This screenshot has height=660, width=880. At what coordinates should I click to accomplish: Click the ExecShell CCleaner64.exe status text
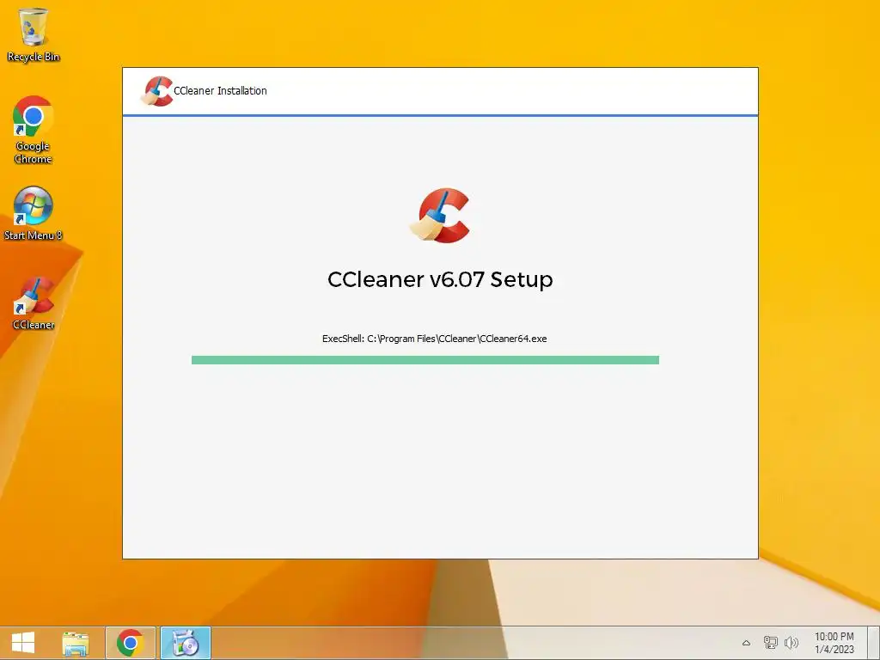[x=434, y=339]
